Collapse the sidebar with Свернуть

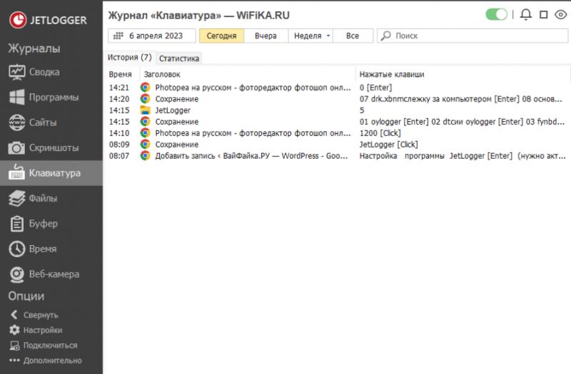tap(40, 315)
